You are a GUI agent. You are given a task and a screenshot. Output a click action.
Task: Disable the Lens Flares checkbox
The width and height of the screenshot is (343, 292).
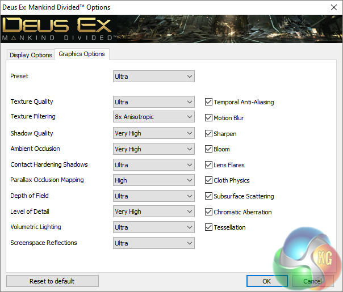[208, 165]
